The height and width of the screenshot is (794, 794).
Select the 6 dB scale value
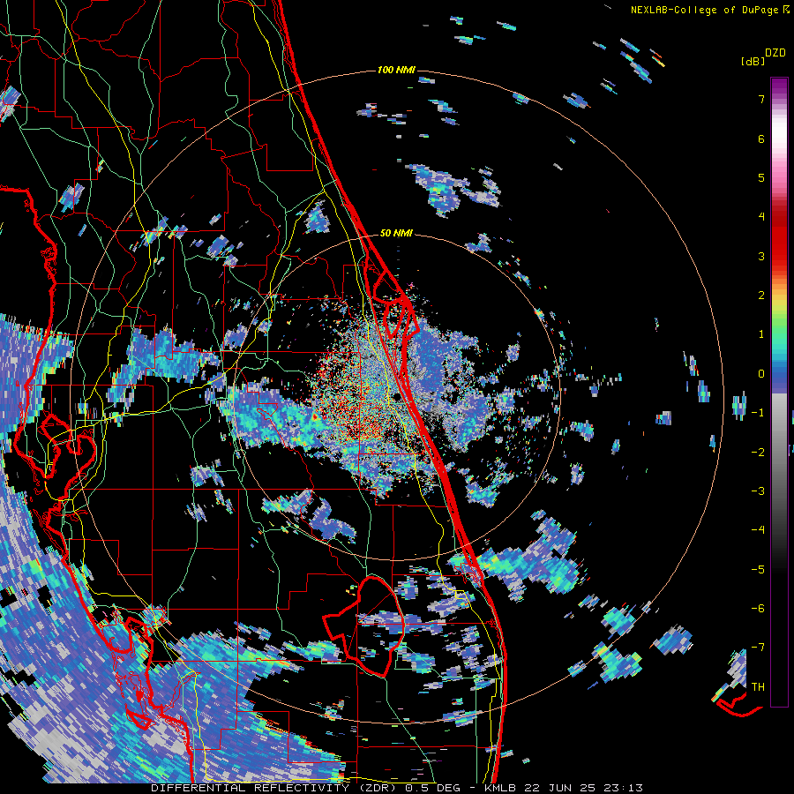click(x=761, y=139)
